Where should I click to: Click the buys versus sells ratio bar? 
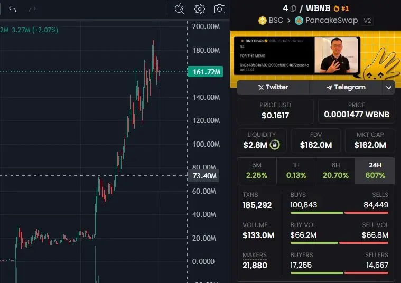click(339, 213)
